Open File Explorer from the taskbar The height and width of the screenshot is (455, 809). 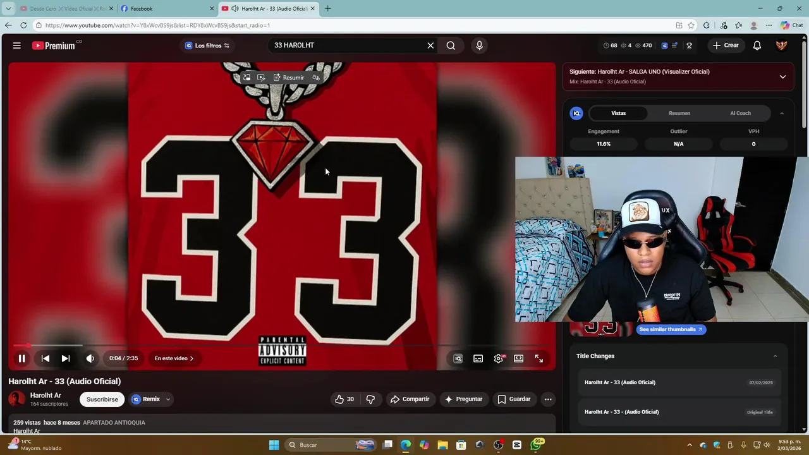click(x=442, y=445)
